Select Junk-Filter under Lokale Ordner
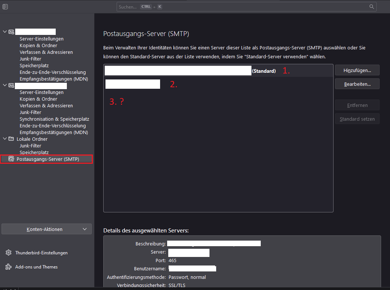This screenshot has height=290, width=390. click(30, 146)
